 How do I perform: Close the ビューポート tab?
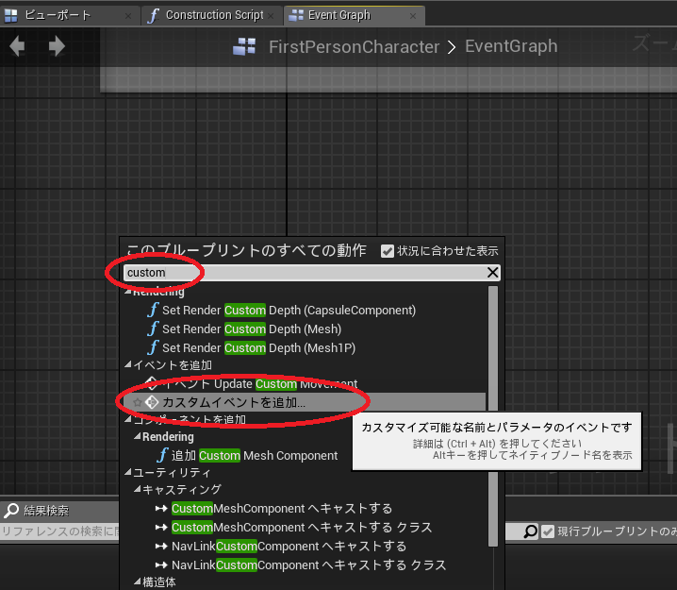tap(128, 16)
